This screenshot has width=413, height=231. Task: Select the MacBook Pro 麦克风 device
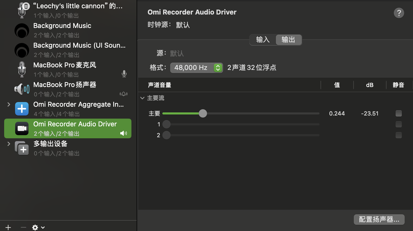68,70
